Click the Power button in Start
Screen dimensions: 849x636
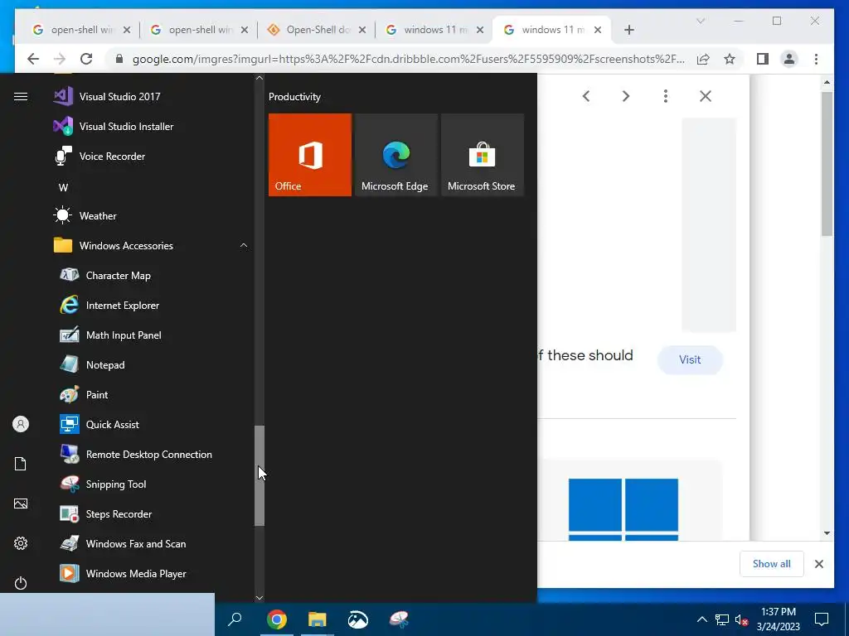(21, 583)
